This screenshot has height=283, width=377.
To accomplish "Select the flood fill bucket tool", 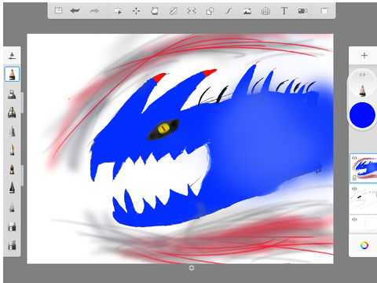I will tap(155, 11).
